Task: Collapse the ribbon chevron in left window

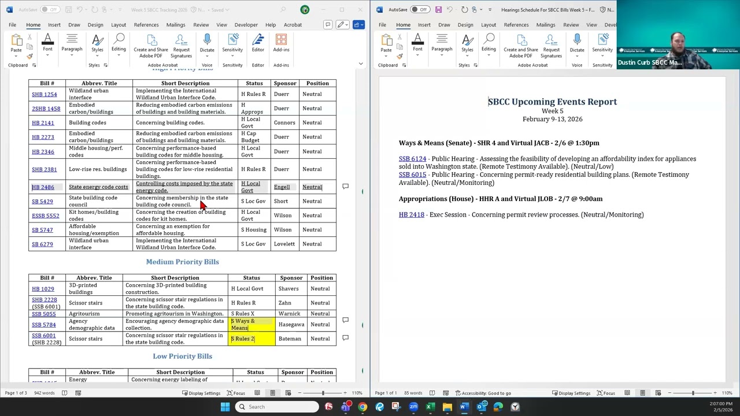Action: [x=361, y=64]
